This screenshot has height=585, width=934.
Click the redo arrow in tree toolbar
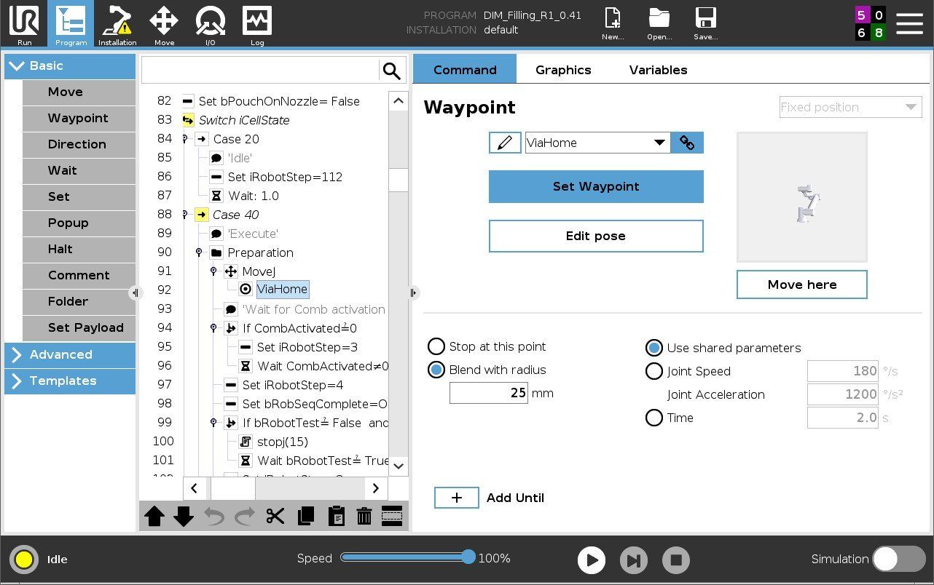[x=245, y=516]
